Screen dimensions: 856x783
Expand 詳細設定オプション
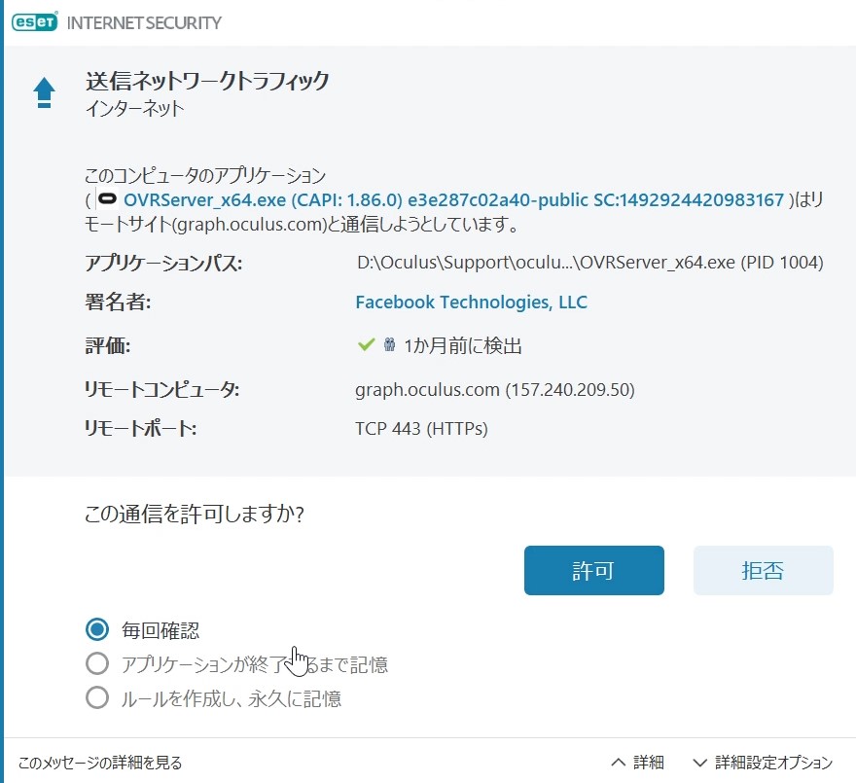pyautogui.click(x=763, y=763)
